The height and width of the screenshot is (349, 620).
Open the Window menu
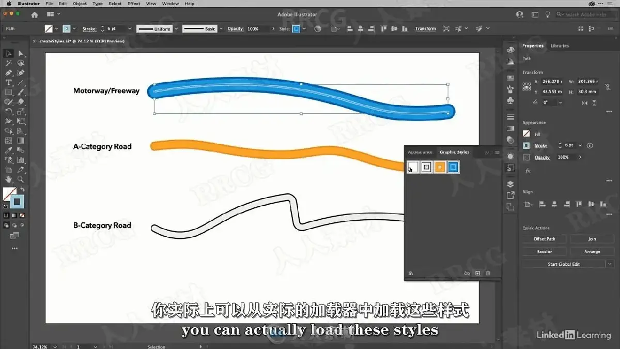coord(171,4)
